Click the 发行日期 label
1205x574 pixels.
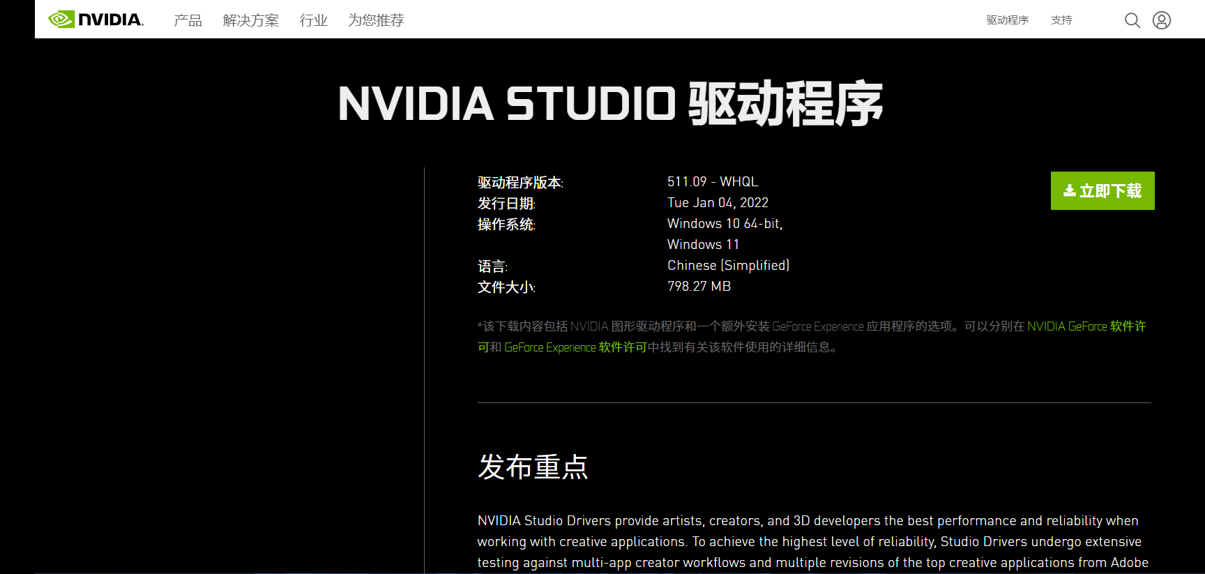pos(506,204)
